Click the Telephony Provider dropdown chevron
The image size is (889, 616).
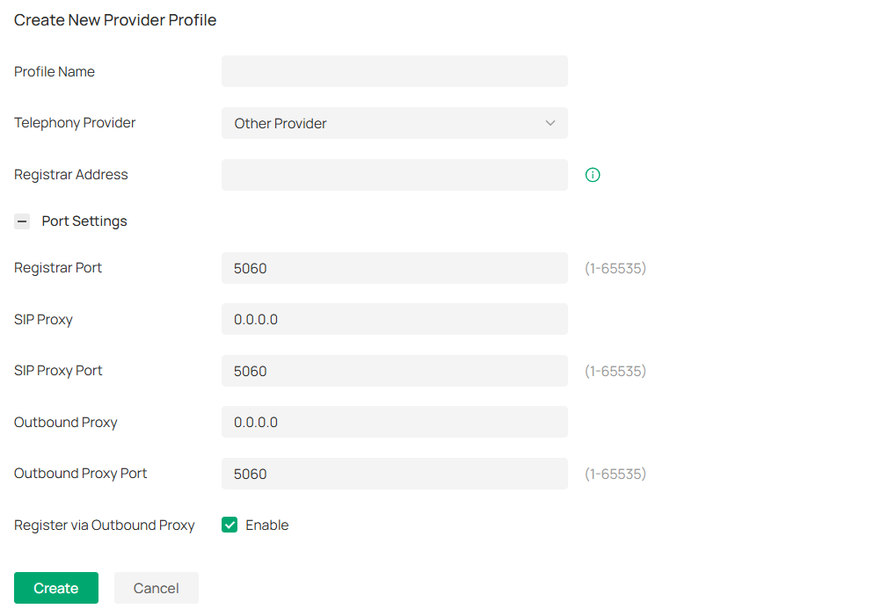[550, 123]
